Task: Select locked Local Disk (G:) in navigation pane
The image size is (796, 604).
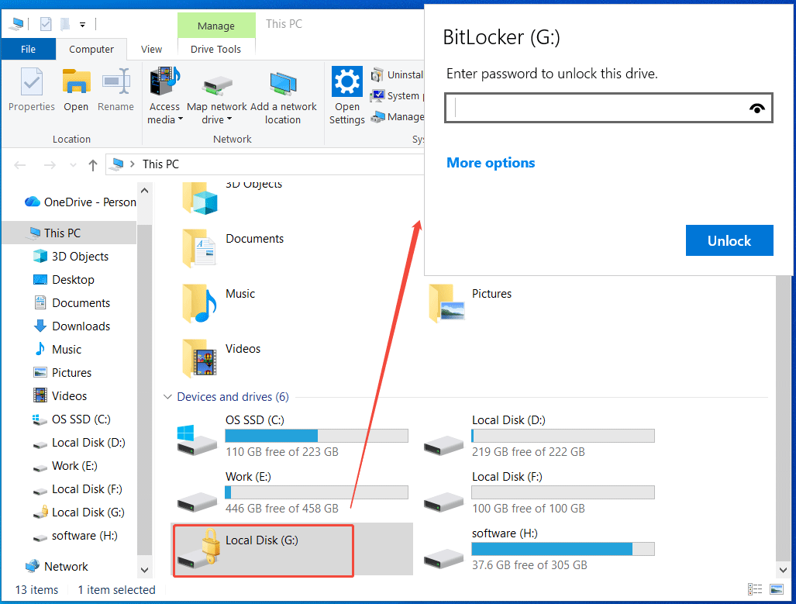Action: coord(79,513)
